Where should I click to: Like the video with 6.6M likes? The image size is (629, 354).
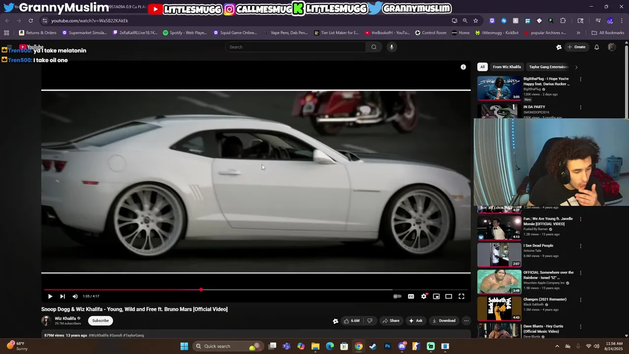pos(351,321)
